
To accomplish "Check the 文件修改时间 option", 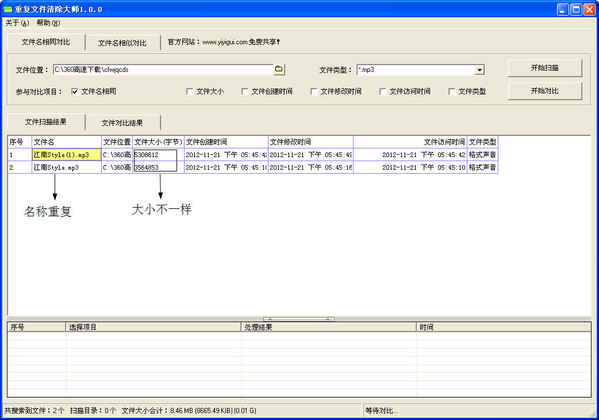I will click(x=314, y=91).
